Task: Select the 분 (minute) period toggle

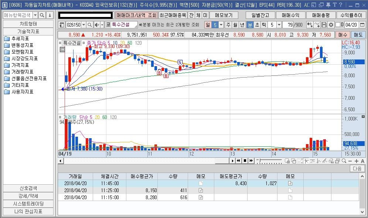Action: click(250, 25)
